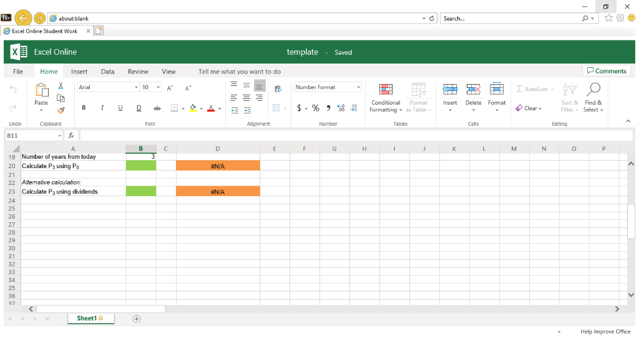
Task: Click the Tell me what you want box
Action: [240, 72]
